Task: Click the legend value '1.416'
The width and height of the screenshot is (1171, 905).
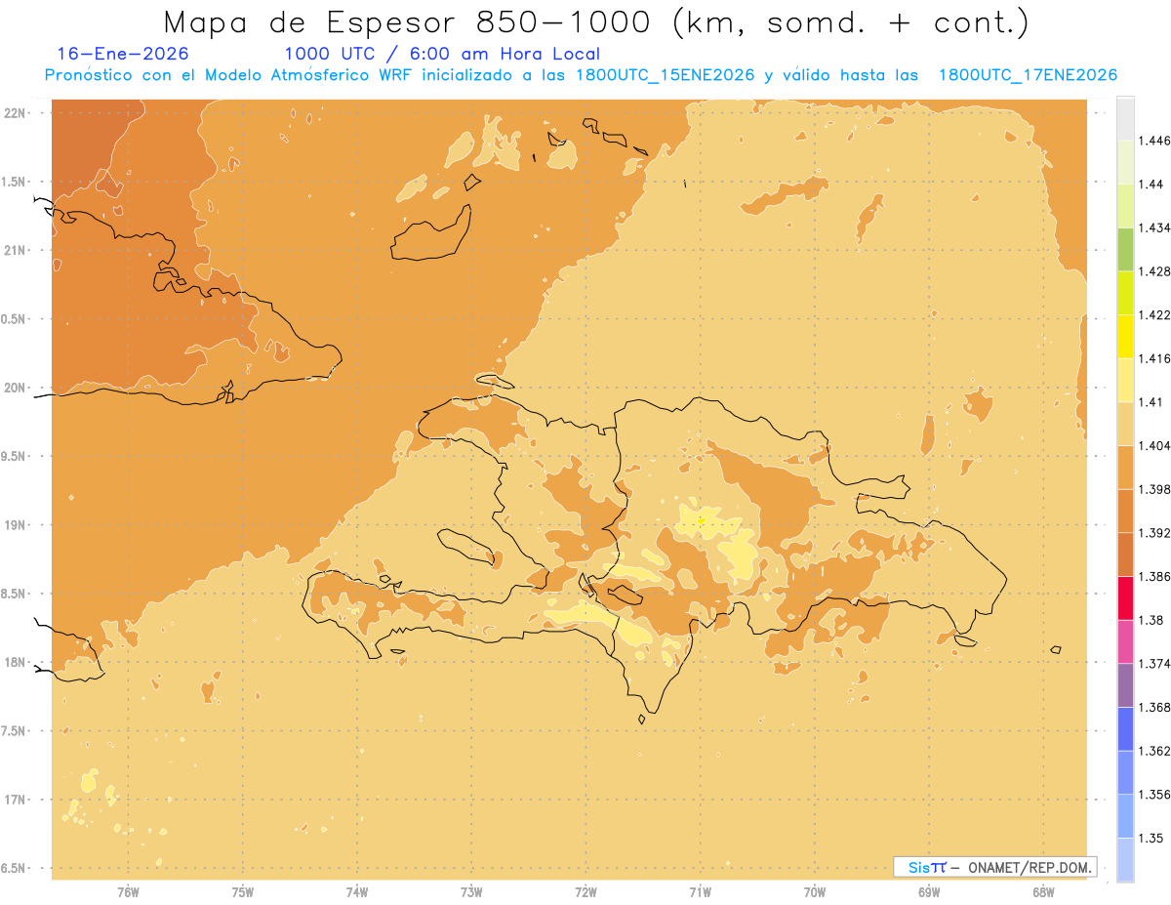Action: pos(1154,358)
